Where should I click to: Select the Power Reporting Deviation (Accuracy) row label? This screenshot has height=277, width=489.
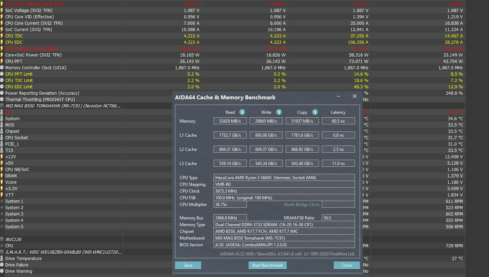(x=42, y=93)
